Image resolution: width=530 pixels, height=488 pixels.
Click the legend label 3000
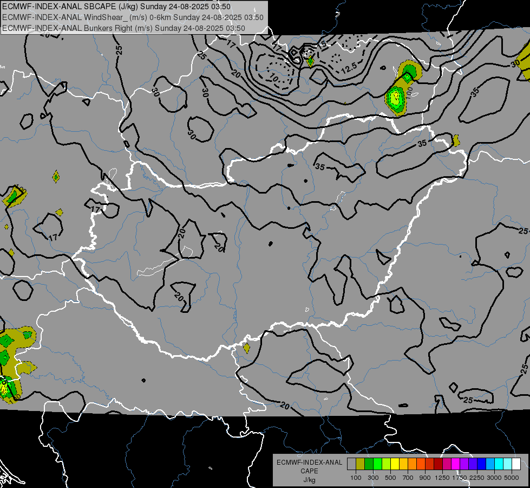coord(494,478)
